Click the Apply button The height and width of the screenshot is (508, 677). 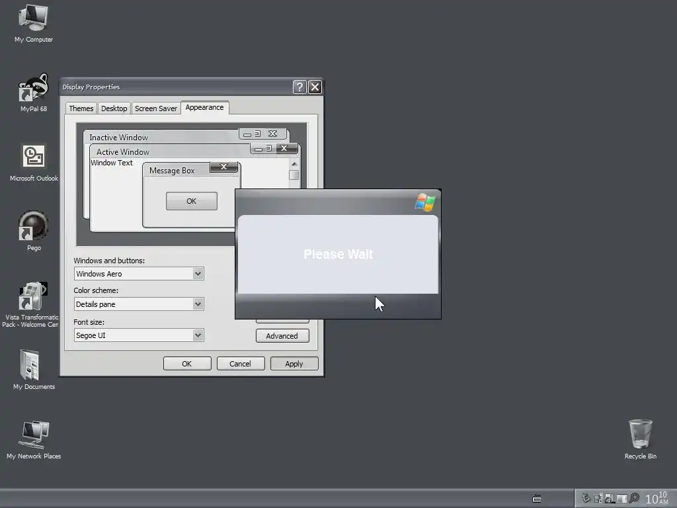(294, 364)
